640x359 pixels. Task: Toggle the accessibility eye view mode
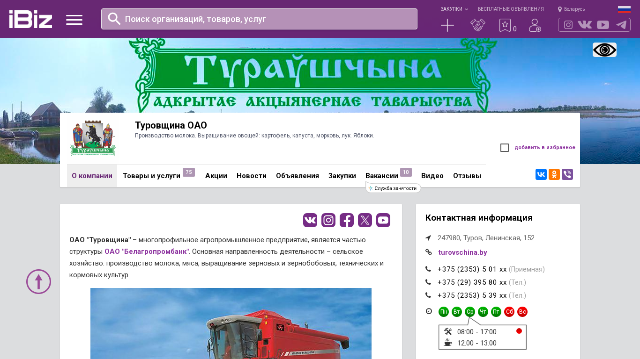(x=604, y=50)
